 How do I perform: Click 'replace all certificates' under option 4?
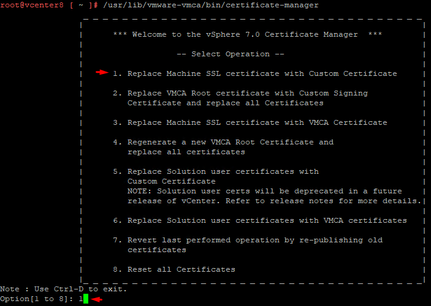[x=186, y=152]
